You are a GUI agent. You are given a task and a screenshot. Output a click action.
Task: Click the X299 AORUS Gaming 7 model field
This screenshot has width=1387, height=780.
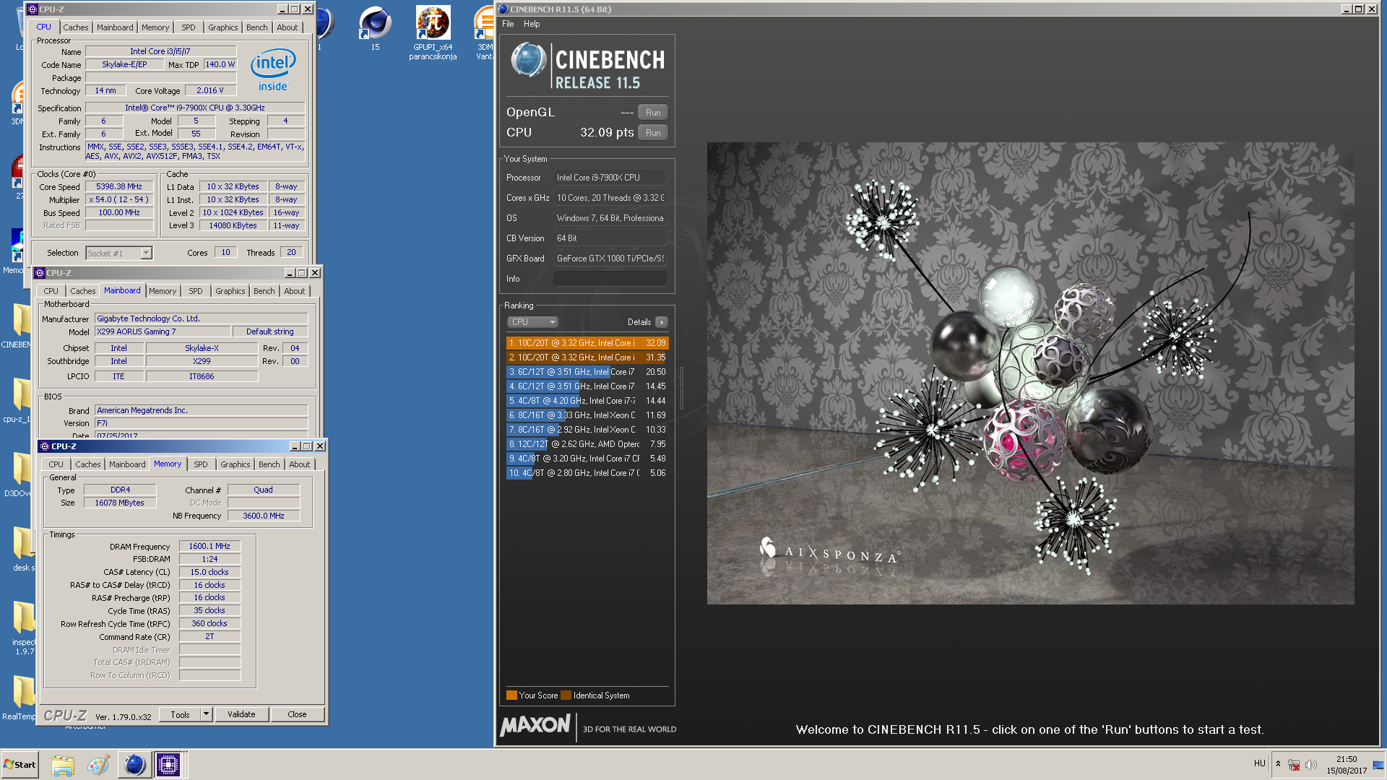(163, 331)
